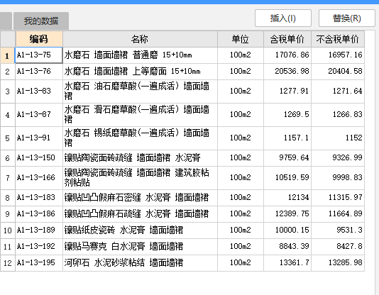Select row header number 1
Screen dimensions: 379x295
[8, 55]
